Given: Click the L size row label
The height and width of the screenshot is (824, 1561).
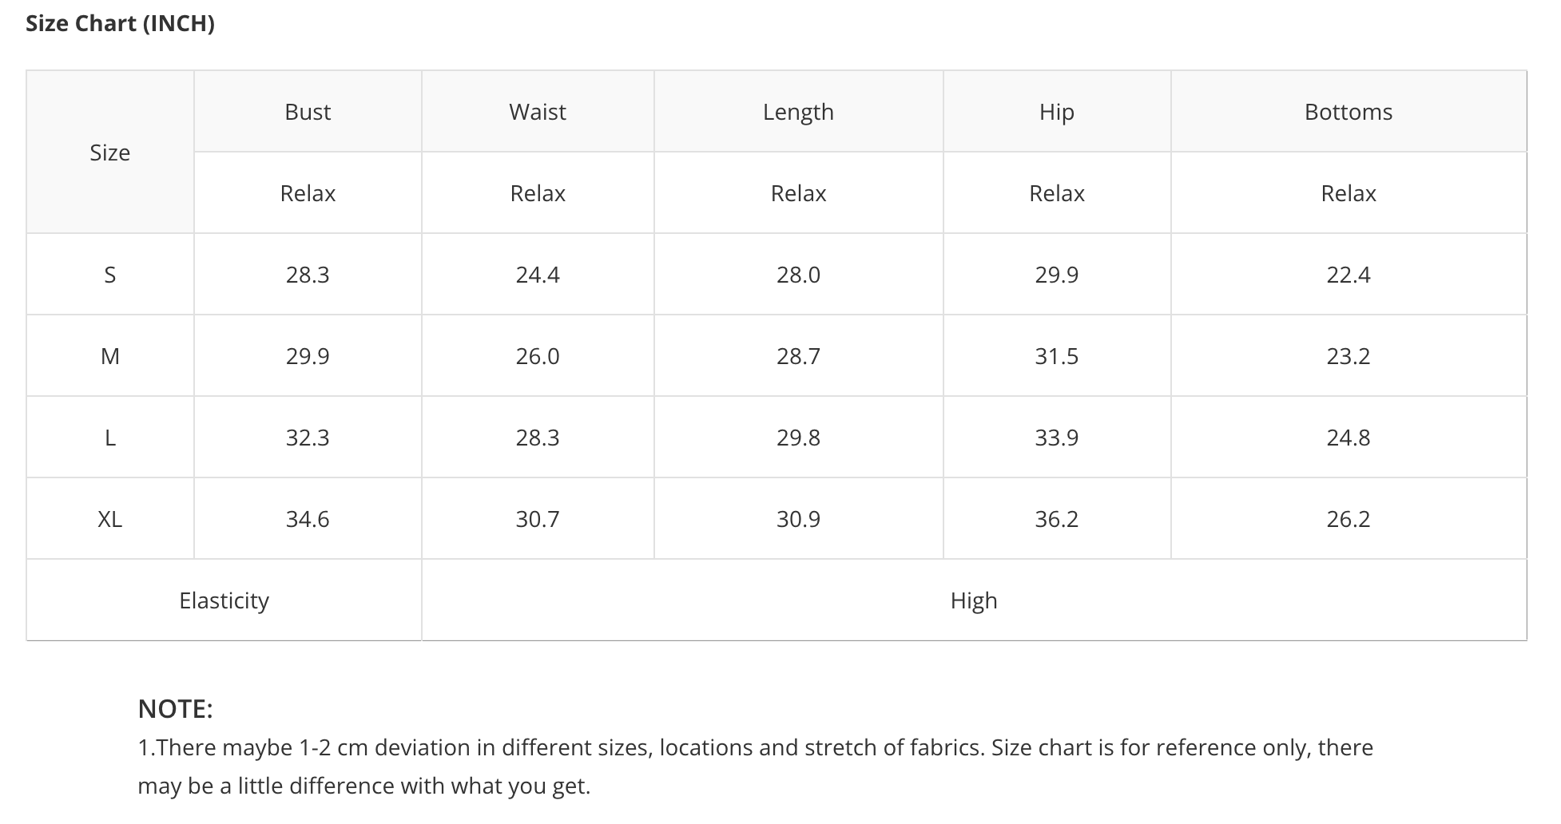Looking at the screenshot, I should (x=110, y=438).
